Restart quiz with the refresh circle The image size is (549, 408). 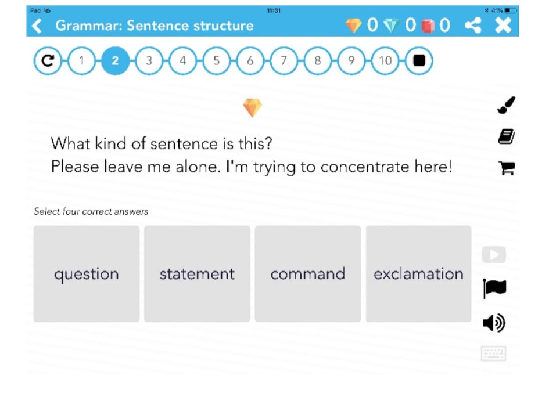pos(48,60)
